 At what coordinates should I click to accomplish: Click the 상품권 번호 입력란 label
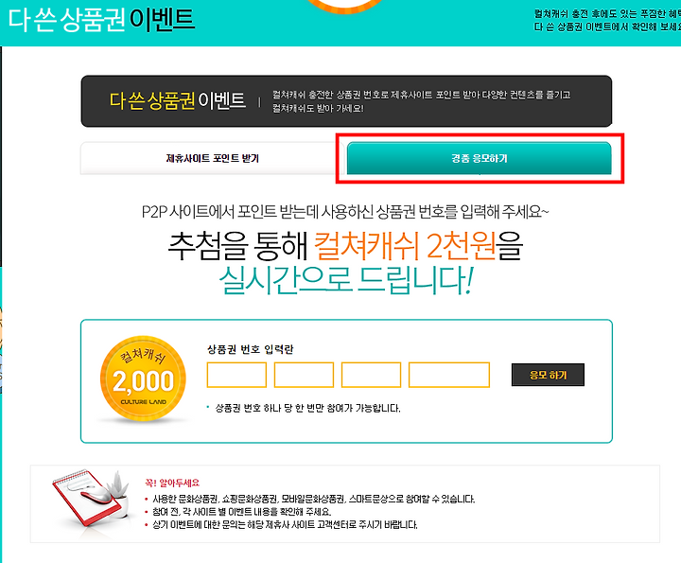[250, 349]
